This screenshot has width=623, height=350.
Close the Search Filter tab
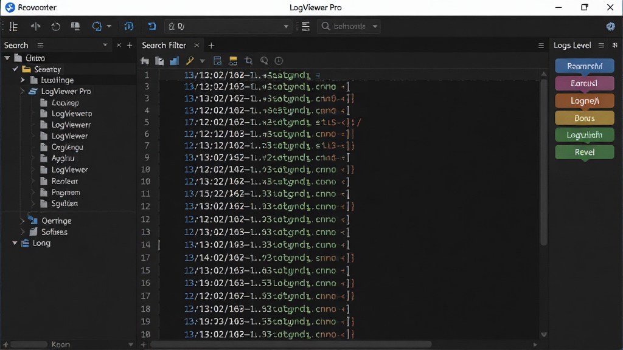197,45
